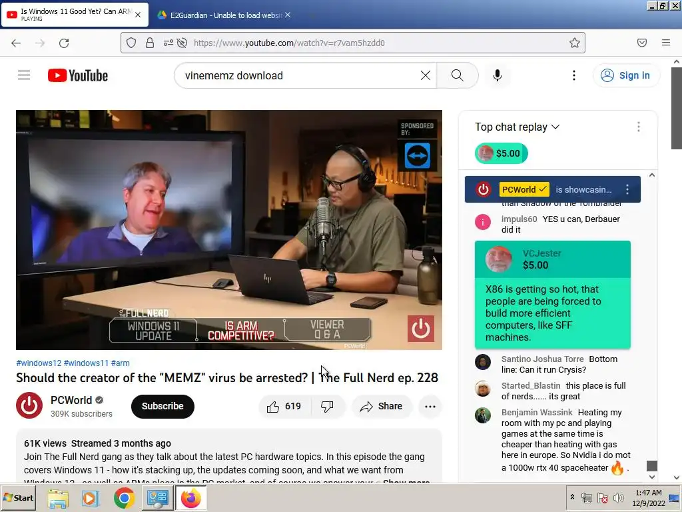Click the impuls60 chat message

552,224
